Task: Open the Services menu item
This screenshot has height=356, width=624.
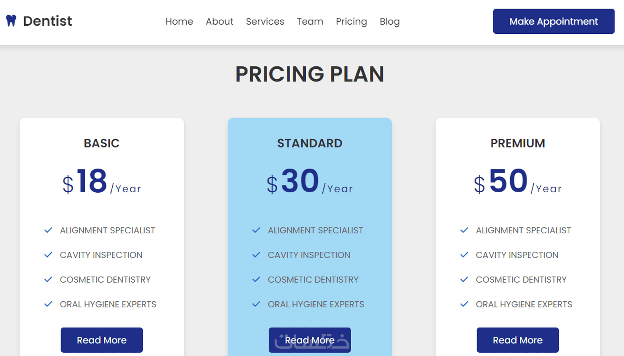Action: click(x=265, y=22)
